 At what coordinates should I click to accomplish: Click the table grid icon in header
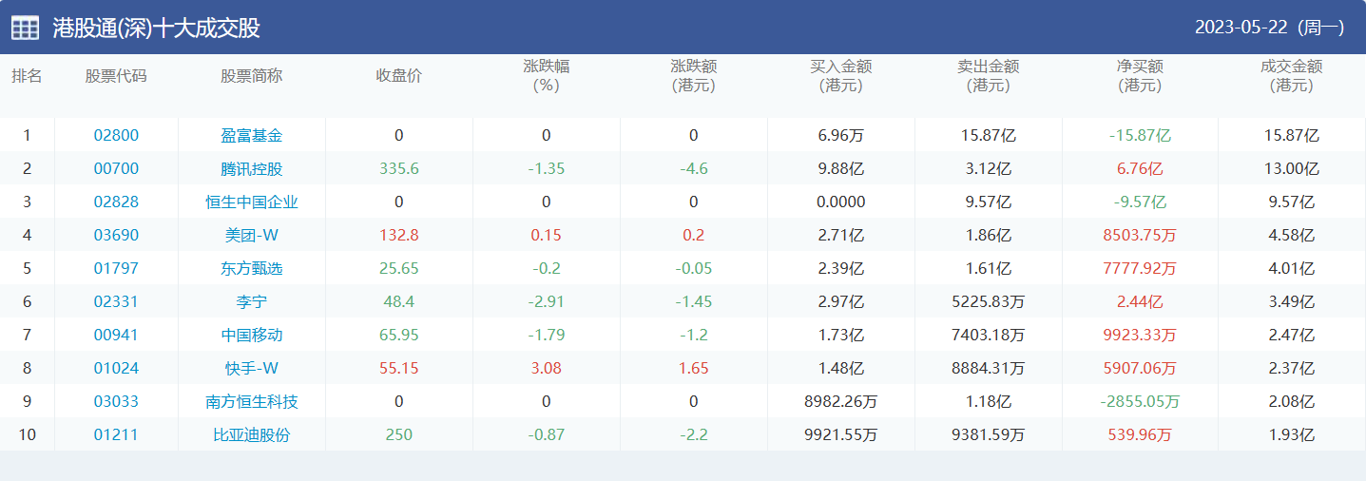pyautogui.click(x=25, y=29)
